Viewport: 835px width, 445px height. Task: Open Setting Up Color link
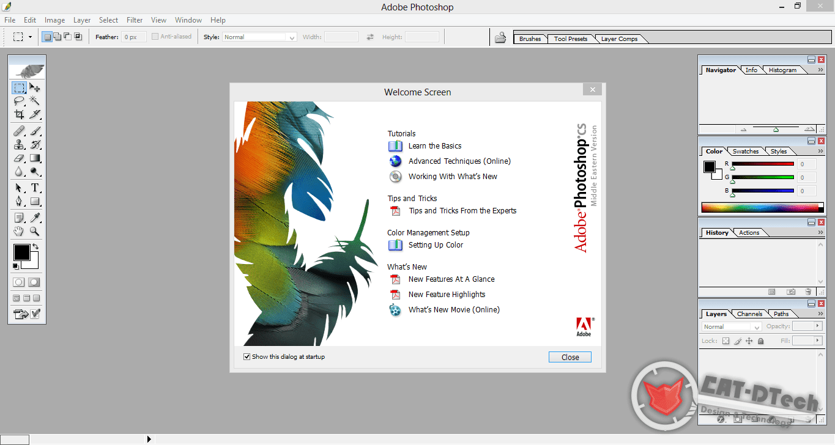(436, 245)
